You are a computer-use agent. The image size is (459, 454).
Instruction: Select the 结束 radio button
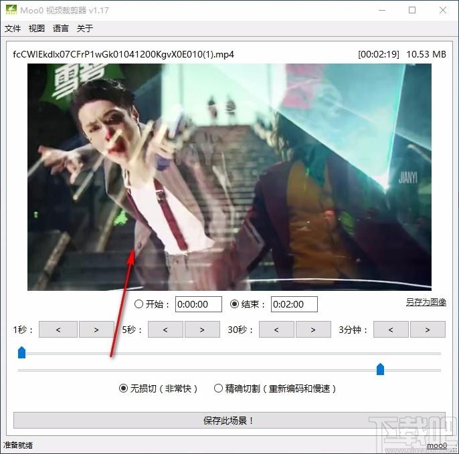coord(234,304)
